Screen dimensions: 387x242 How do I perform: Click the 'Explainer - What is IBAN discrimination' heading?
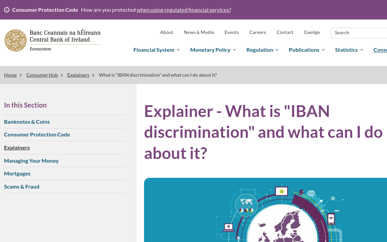(x=263, y=132)
